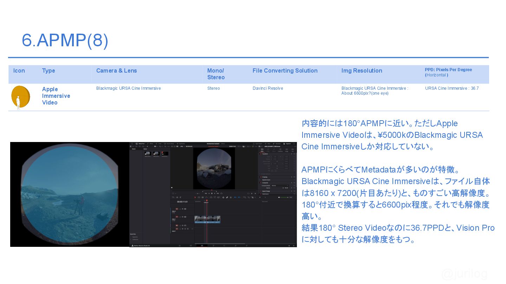Toggle the Position Lock icon
The image size is (506, 284).
coord(231,197)
